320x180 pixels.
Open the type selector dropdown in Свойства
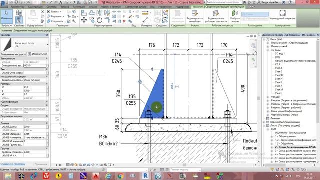click(x=47, y=45)
